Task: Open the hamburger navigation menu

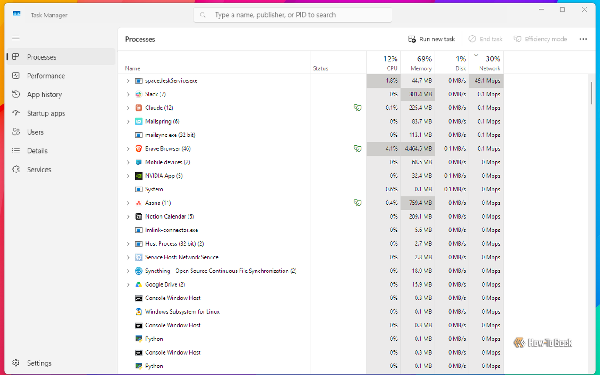Action: 16,38
